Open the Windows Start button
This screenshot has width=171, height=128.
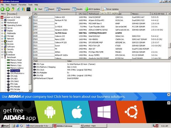5,126
